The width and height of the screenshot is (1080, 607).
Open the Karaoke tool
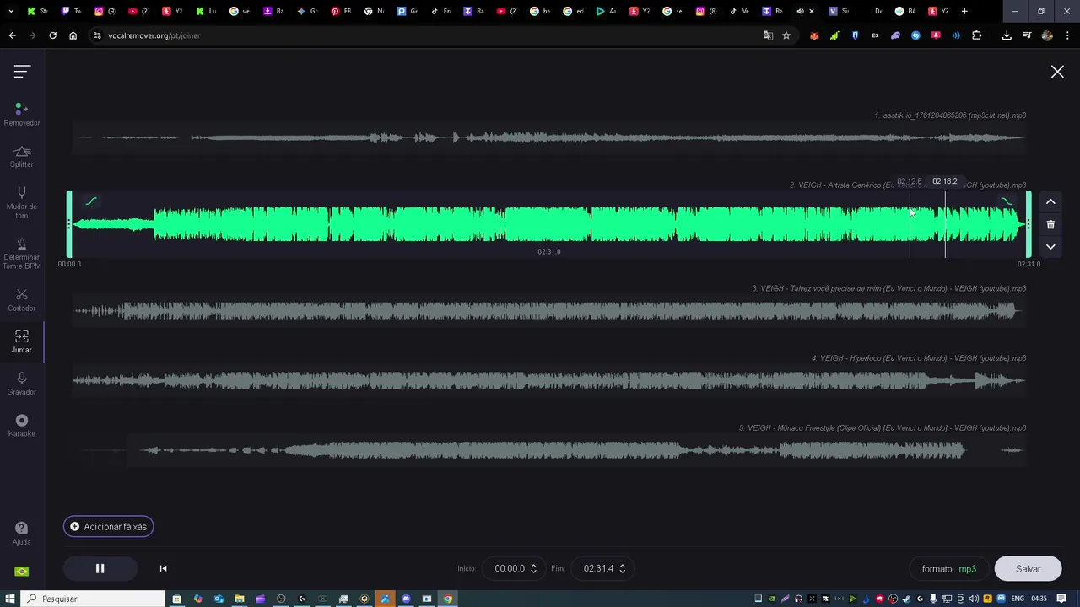22,426
